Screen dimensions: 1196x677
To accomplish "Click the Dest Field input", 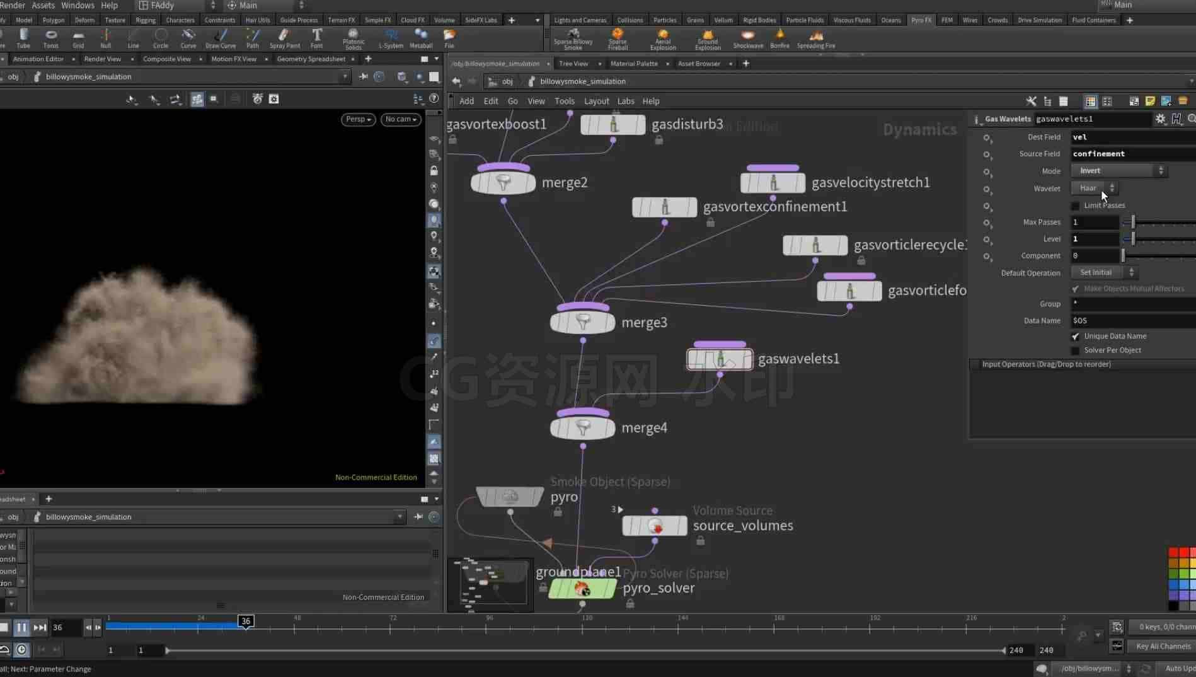I will (x=1133, y=137).
